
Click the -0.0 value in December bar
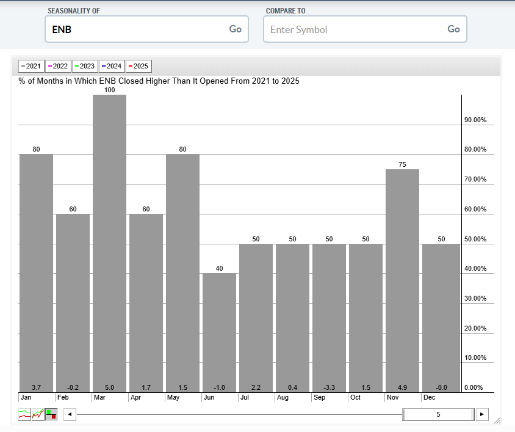pyautogui.click(x=441, y=387)
